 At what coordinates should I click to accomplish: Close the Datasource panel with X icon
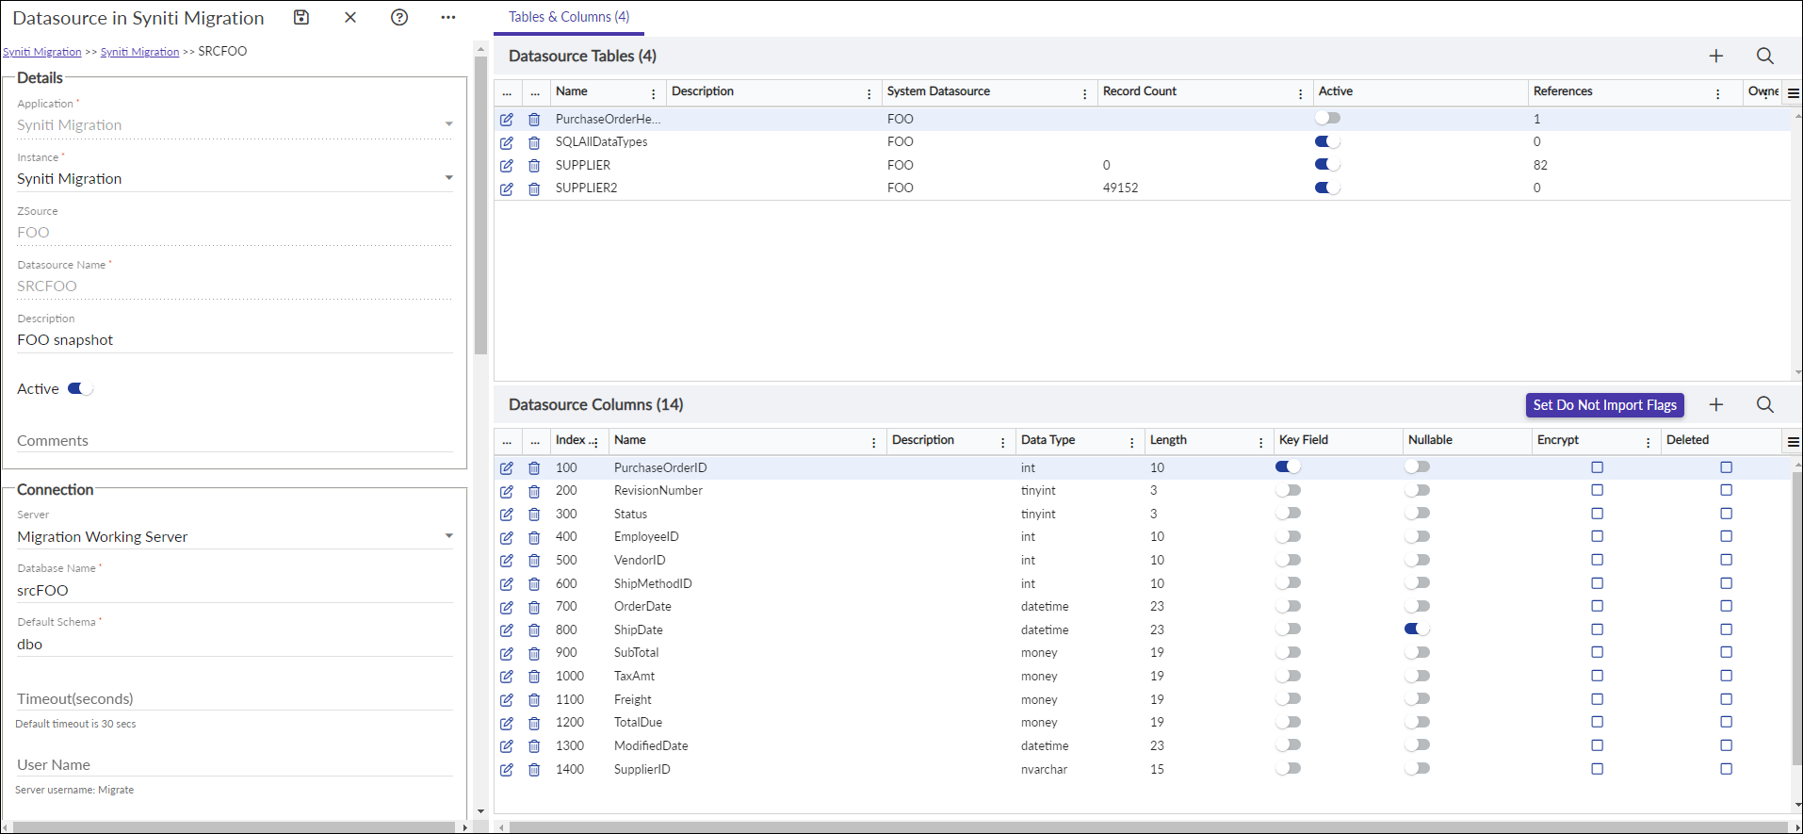pyautogui.click(x=350, y=17)
